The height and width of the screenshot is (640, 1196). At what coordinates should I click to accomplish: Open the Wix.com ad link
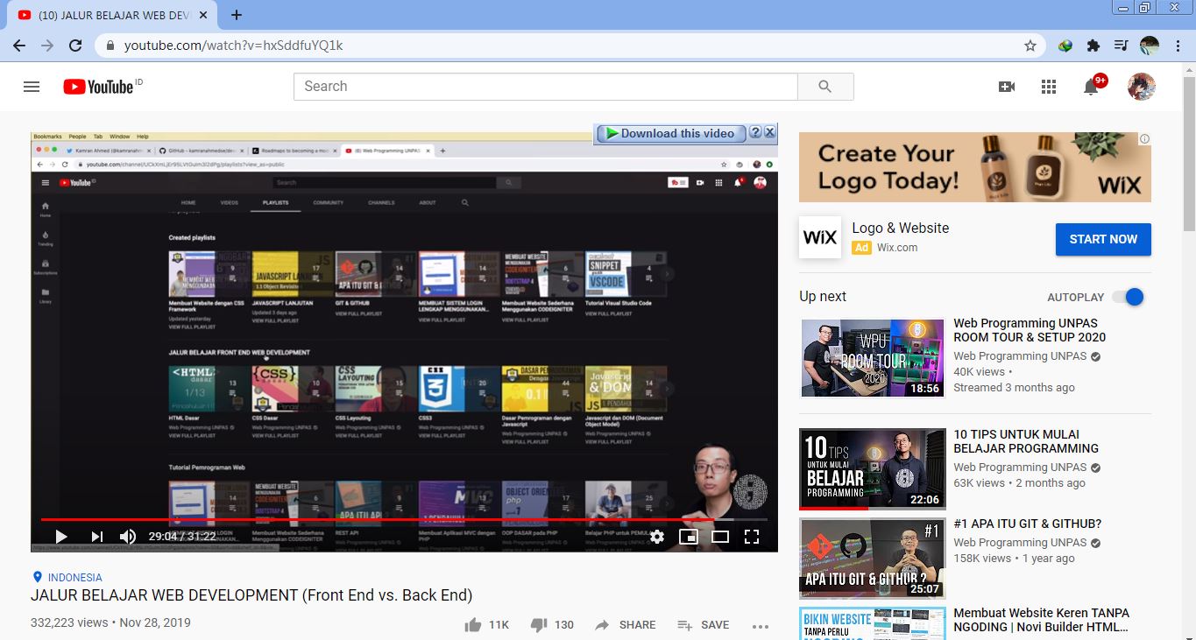(897, 248)
